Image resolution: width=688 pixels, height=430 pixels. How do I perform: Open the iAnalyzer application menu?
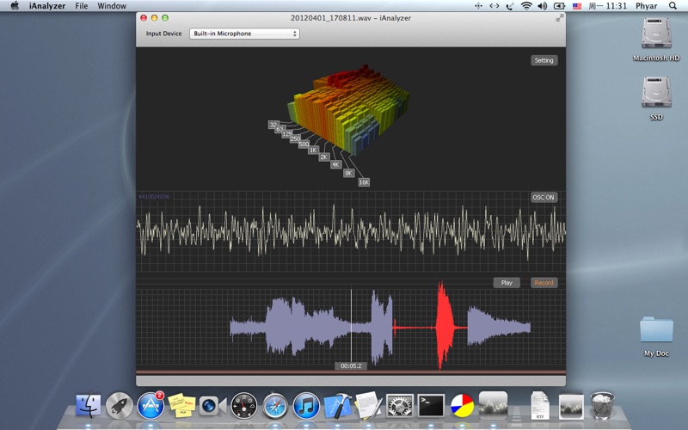(46, 6)
